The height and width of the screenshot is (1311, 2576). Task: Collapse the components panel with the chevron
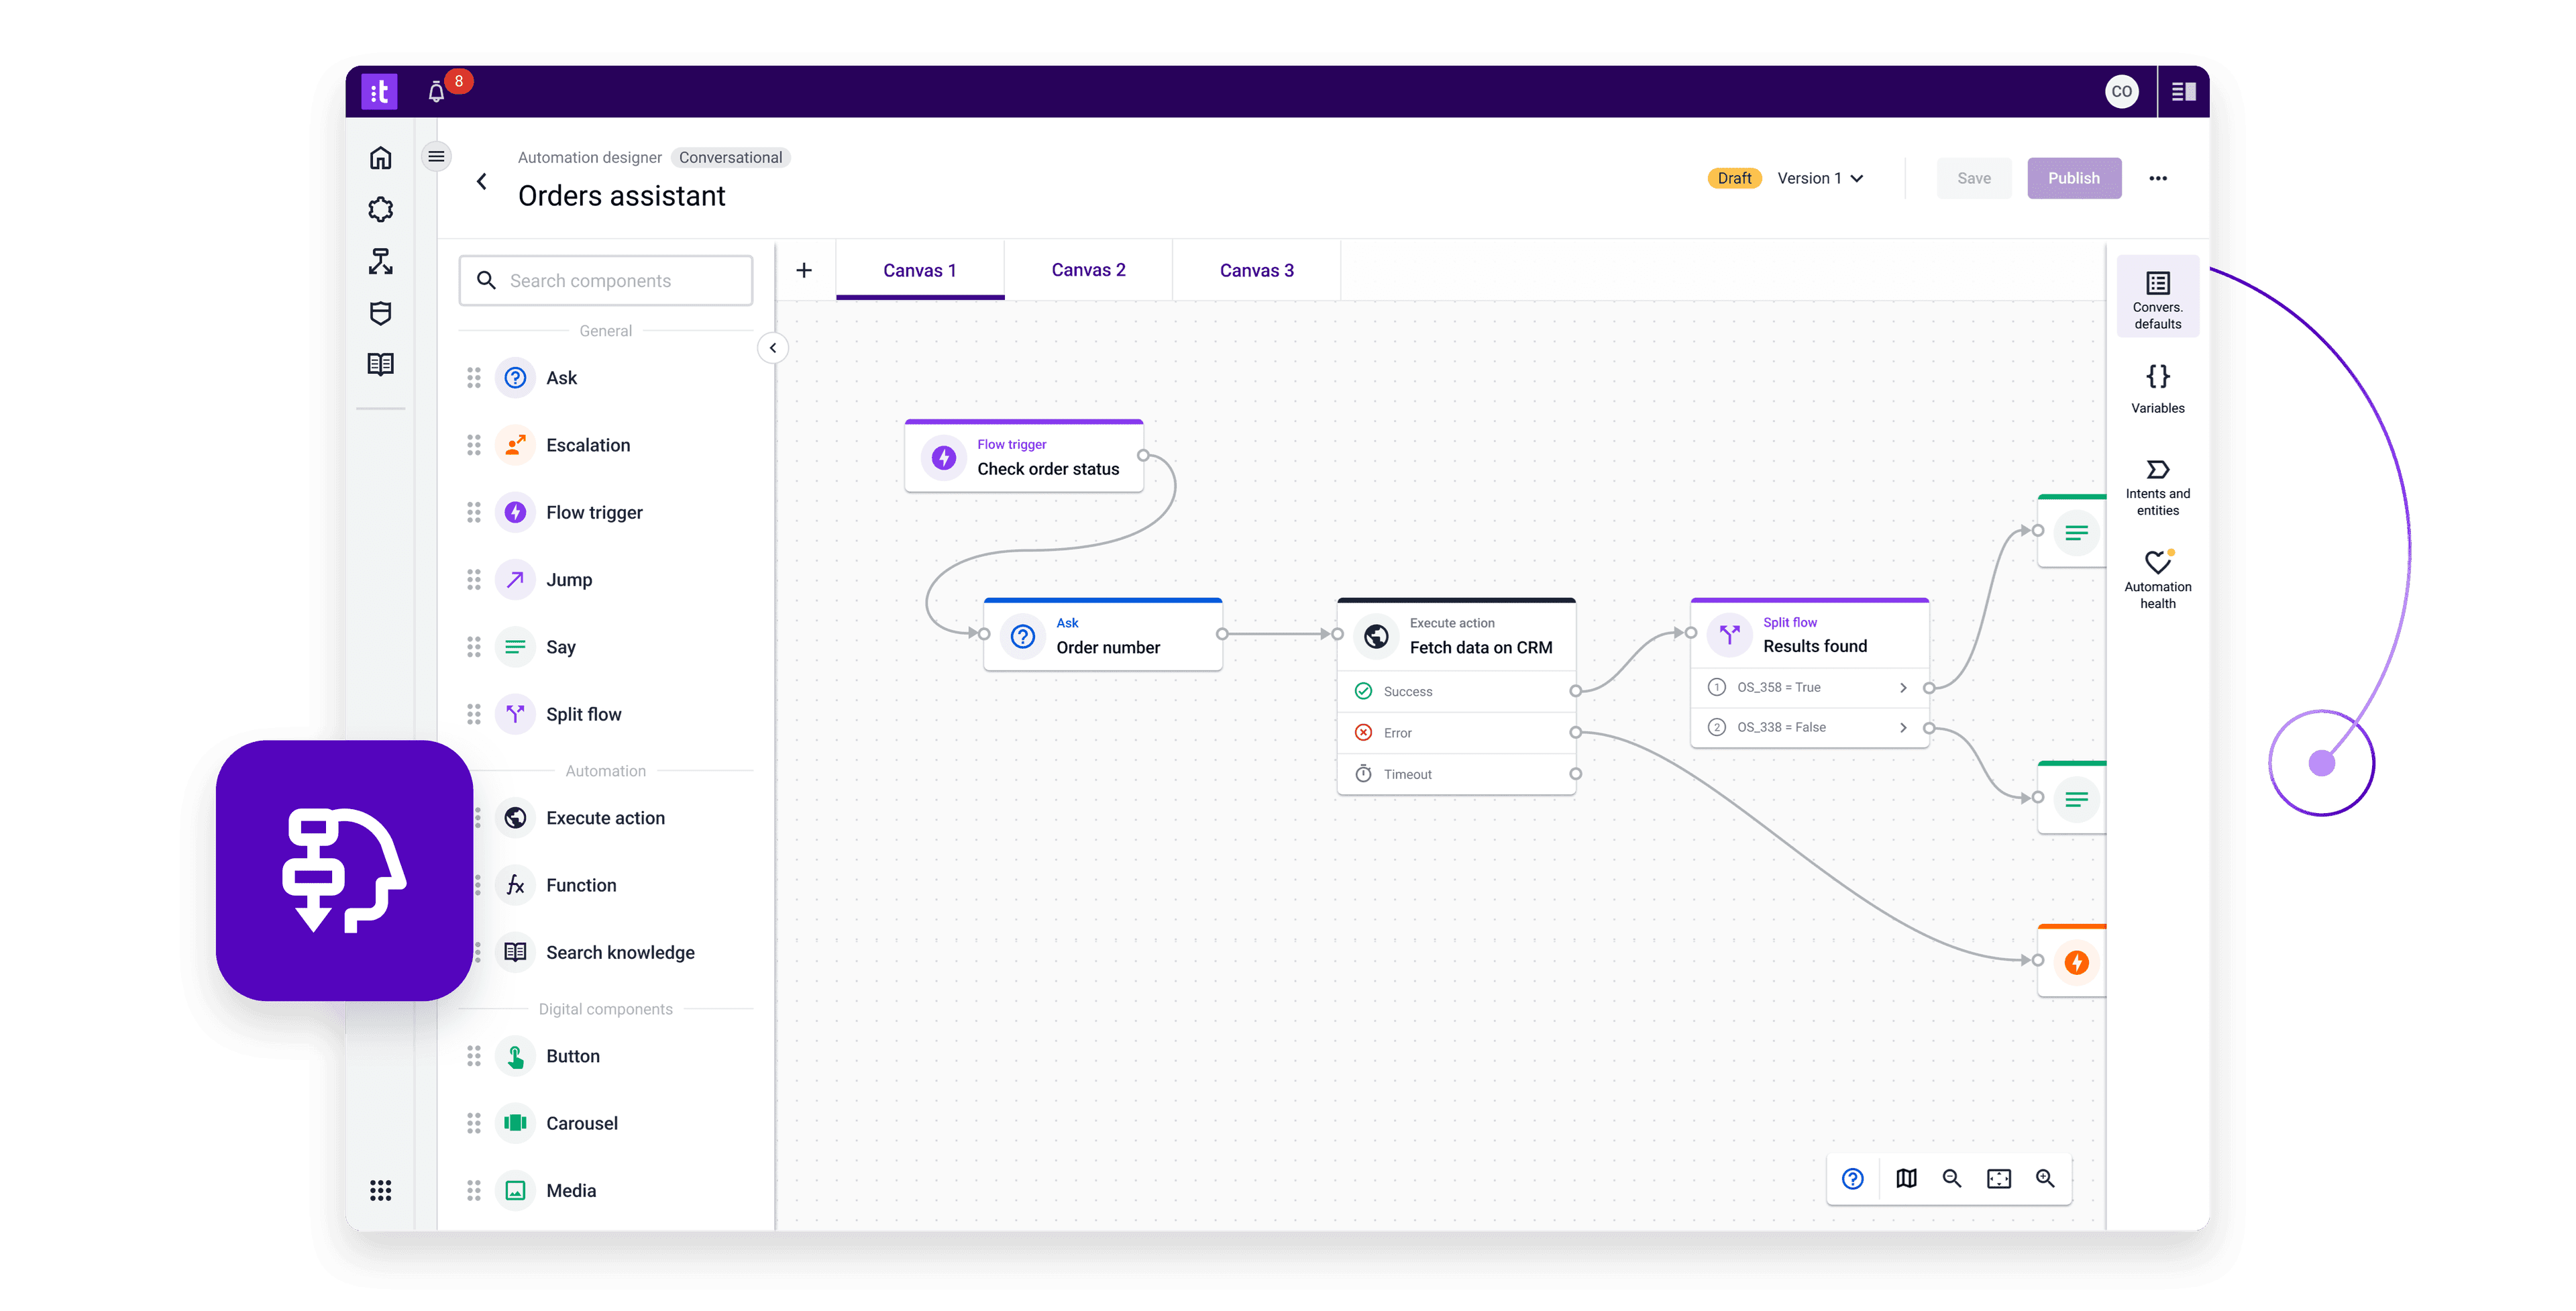773,348
